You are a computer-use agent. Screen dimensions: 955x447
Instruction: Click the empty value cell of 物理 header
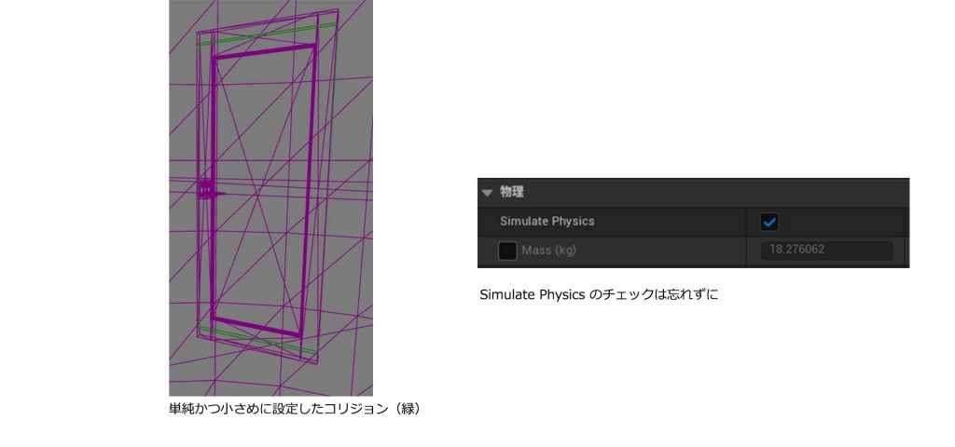point(828,192)
